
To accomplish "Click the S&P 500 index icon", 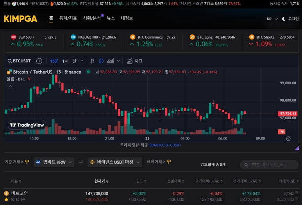I will (x=14, y=37).
